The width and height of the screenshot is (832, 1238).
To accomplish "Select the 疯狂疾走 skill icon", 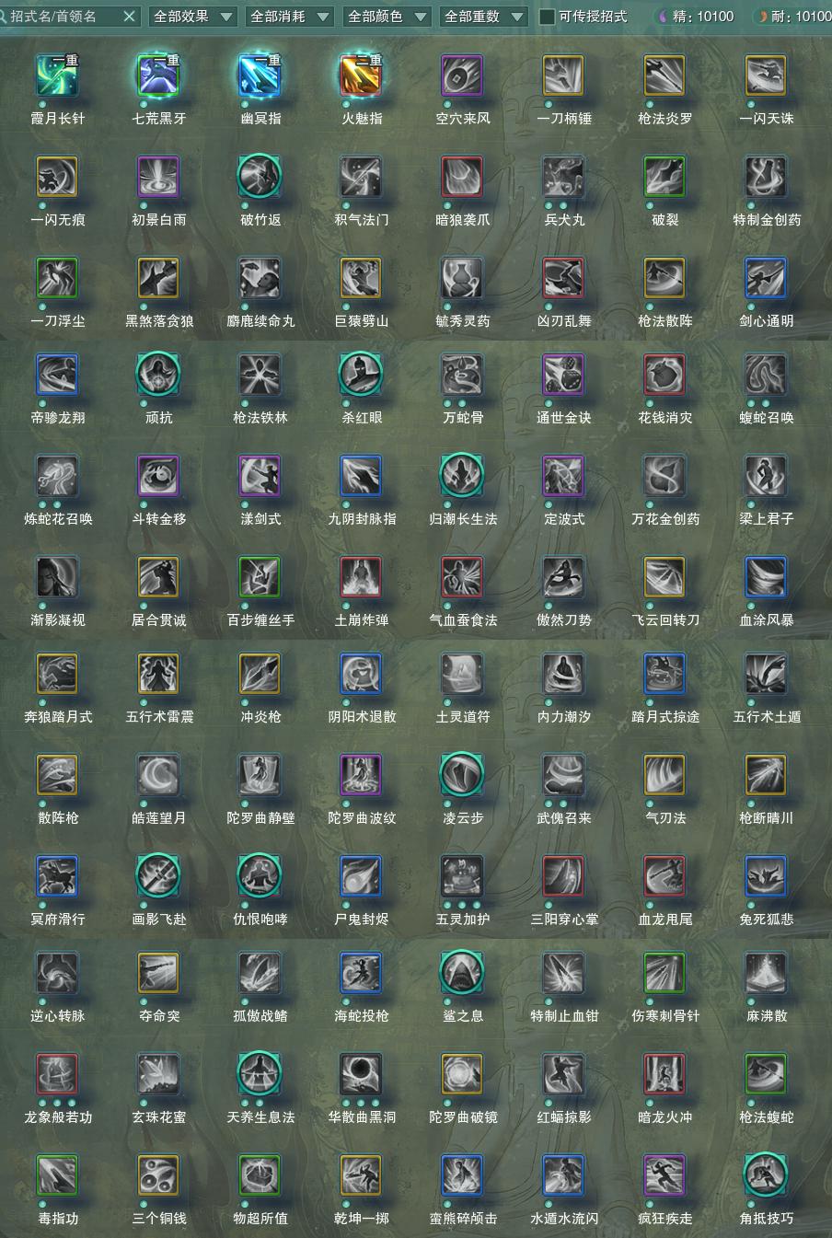I will pos(665,1176).
